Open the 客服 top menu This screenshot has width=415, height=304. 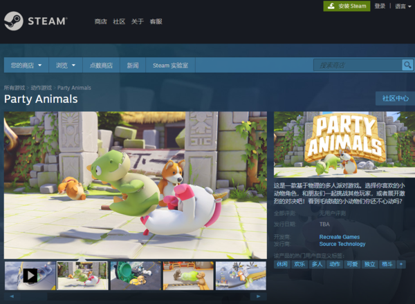tap(156, 21)
